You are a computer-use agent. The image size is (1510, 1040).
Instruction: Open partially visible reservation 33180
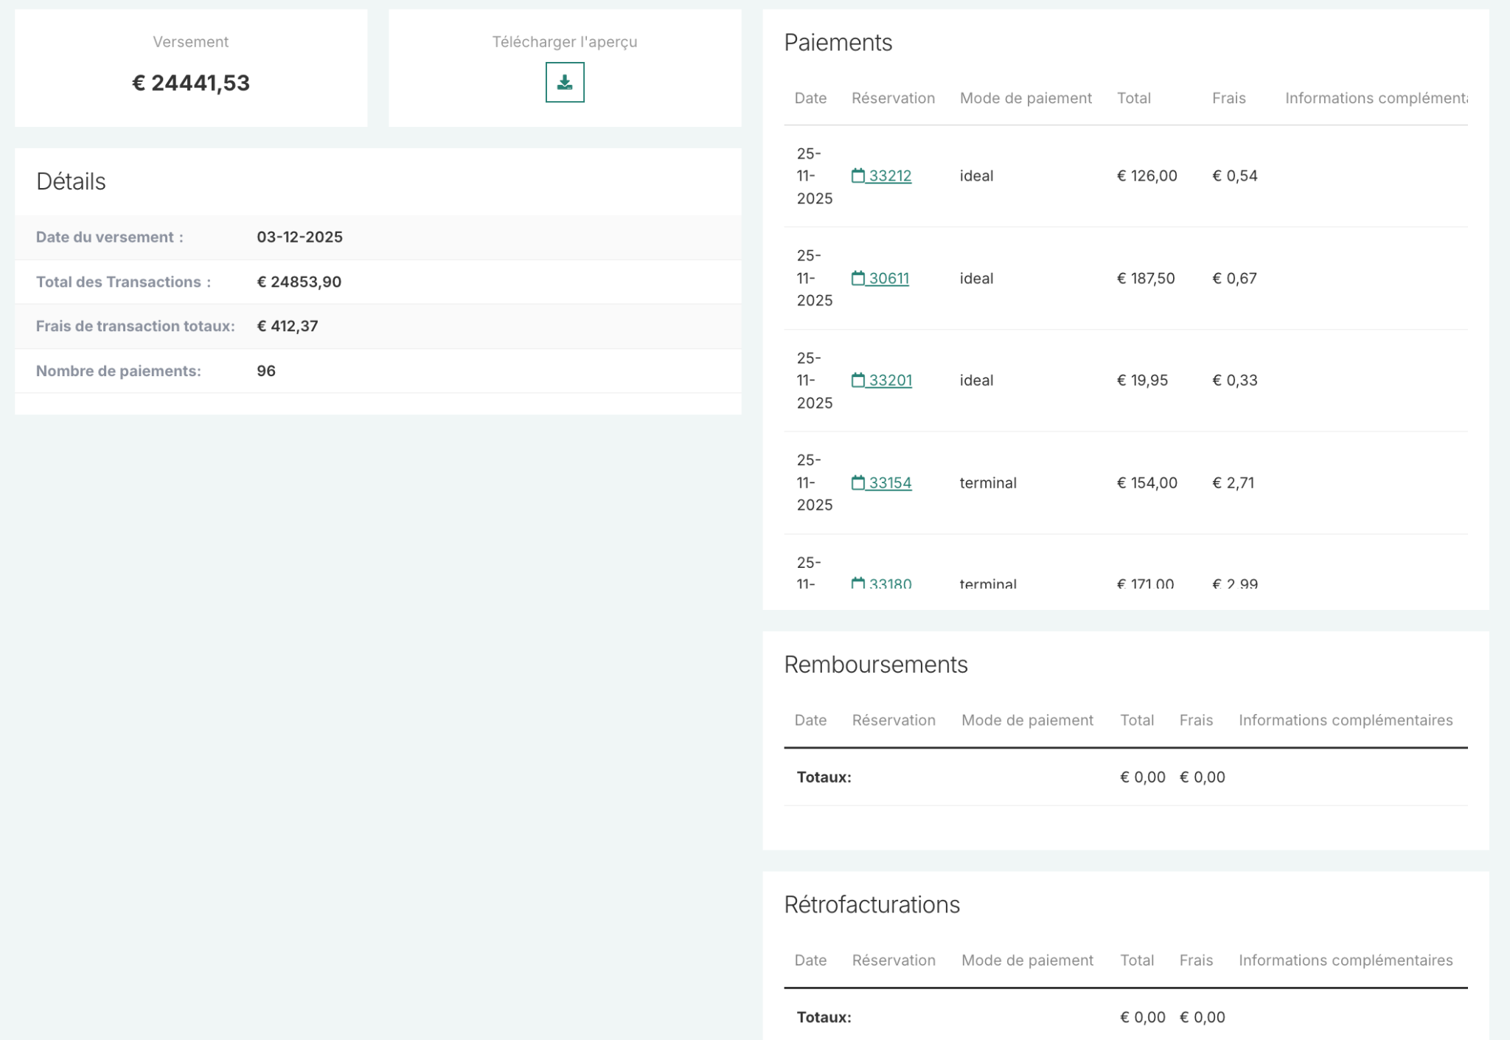(890, 583)
